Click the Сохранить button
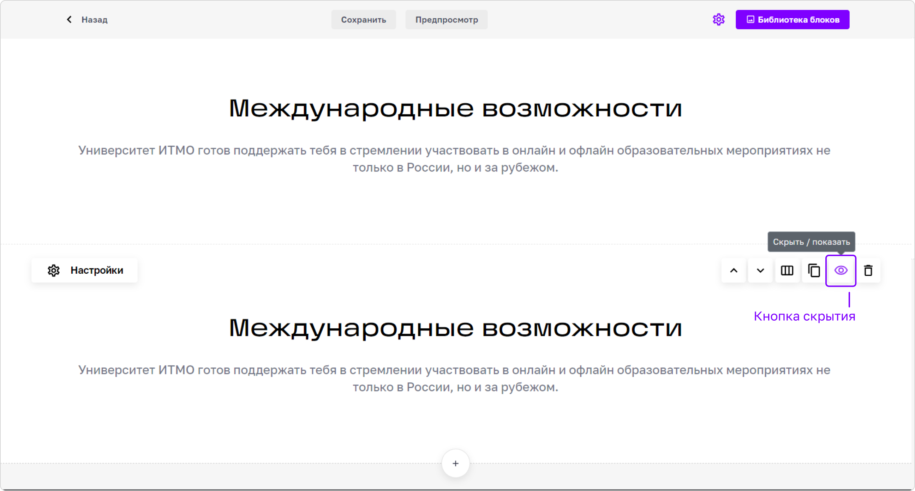 click(363, 19)
